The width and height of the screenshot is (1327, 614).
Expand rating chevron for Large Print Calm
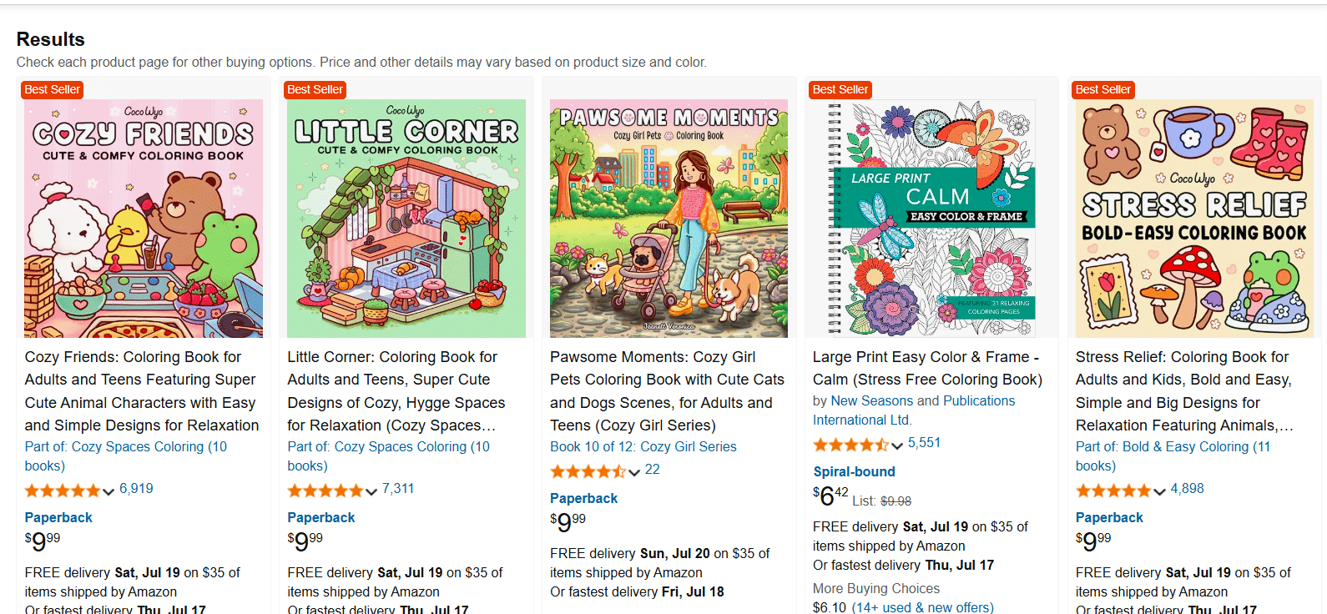click(x=897, y=445)
